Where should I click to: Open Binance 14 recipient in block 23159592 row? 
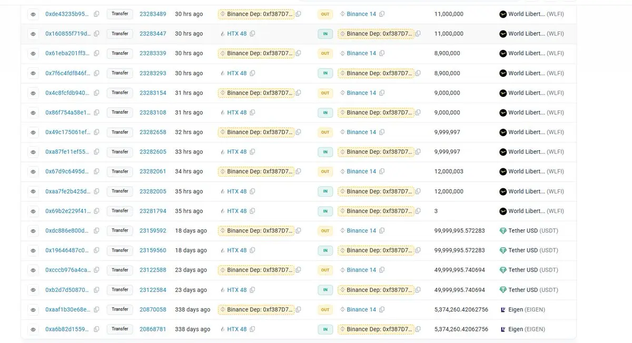click(x=361, y=230)
